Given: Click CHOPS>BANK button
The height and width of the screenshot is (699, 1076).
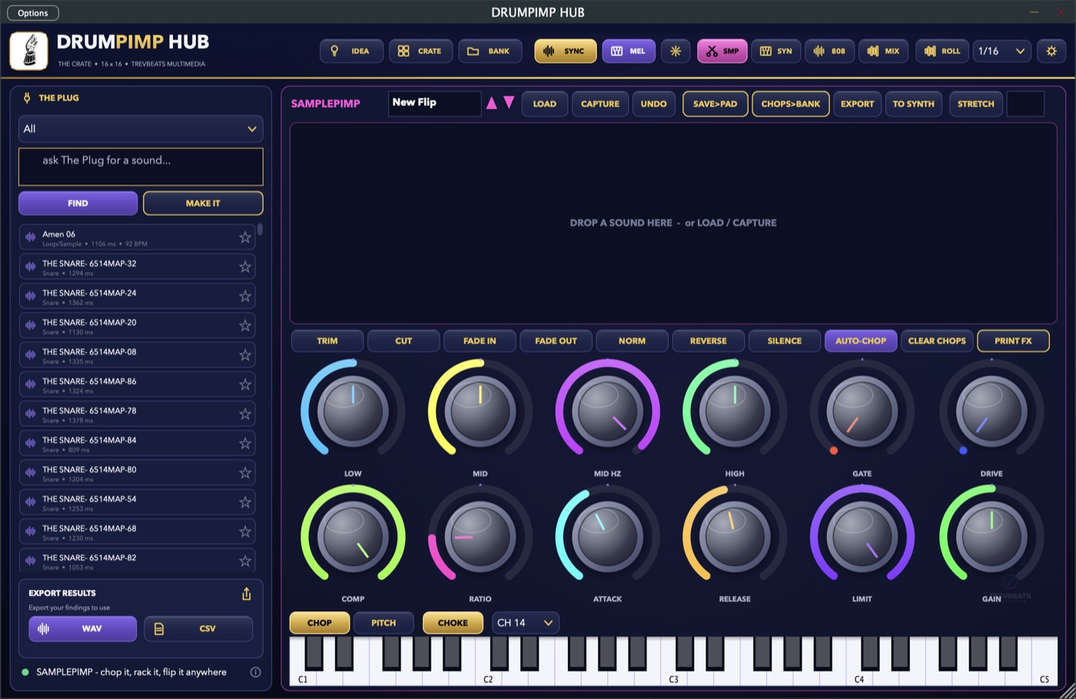Looking at the screenshot, I should (x=791, y=104).
